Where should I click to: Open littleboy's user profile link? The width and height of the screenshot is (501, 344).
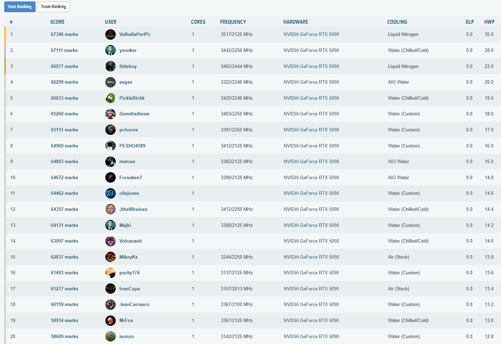[x=128, y=66]
